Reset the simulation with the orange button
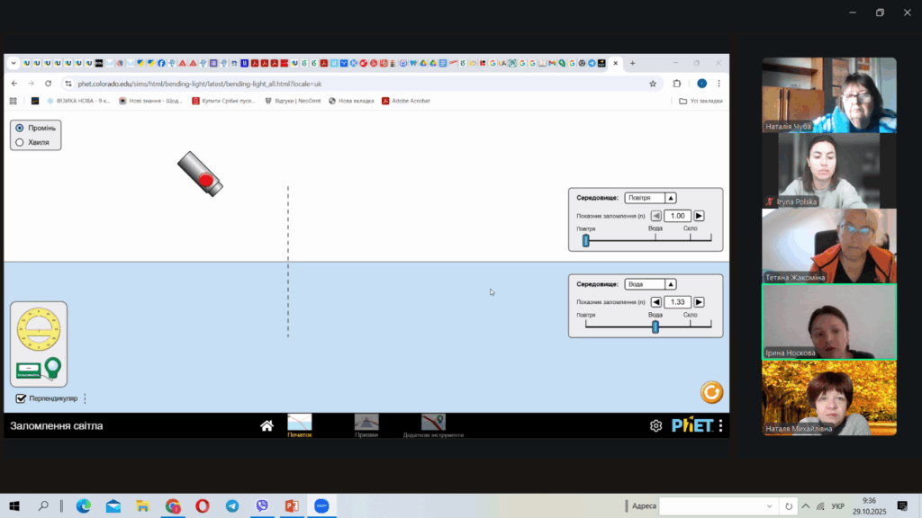Image resolution: width=922 pixels, height=518 pixels. point(711,392)
